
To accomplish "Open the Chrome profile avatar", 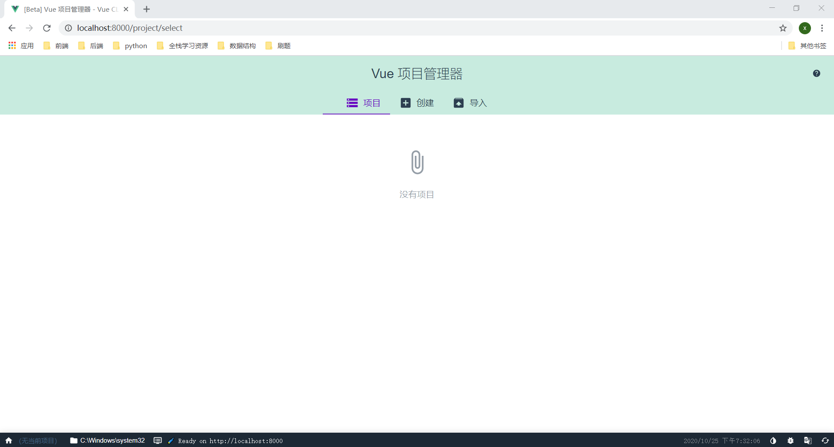I will (x=805, y=28).
